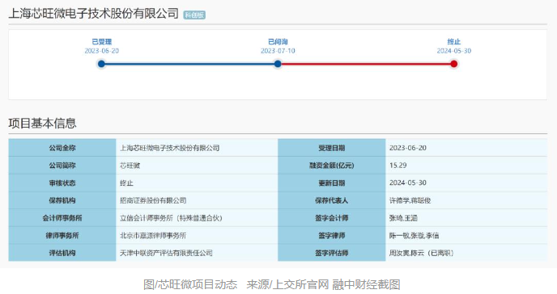This screenshot has height=294, width=557.
Task: Click the 会计师事务所 header cell
Action: click(62, 218)
